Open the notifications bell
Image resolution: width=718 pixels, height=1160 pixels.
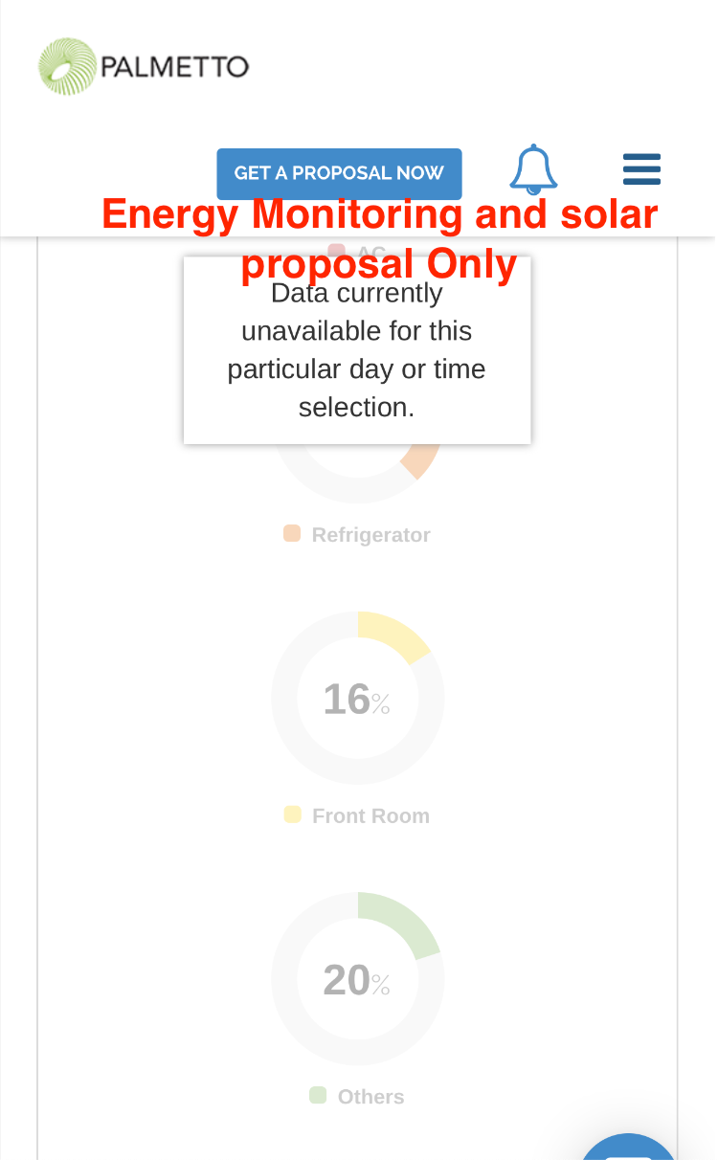tap(533, 169)
